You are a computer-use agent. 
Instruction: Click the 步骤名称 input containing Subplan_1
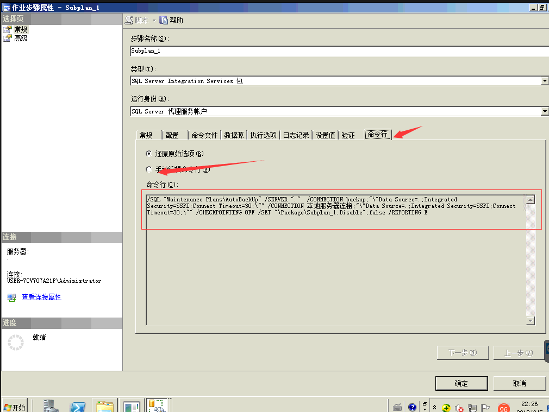[x=339, y=51]
